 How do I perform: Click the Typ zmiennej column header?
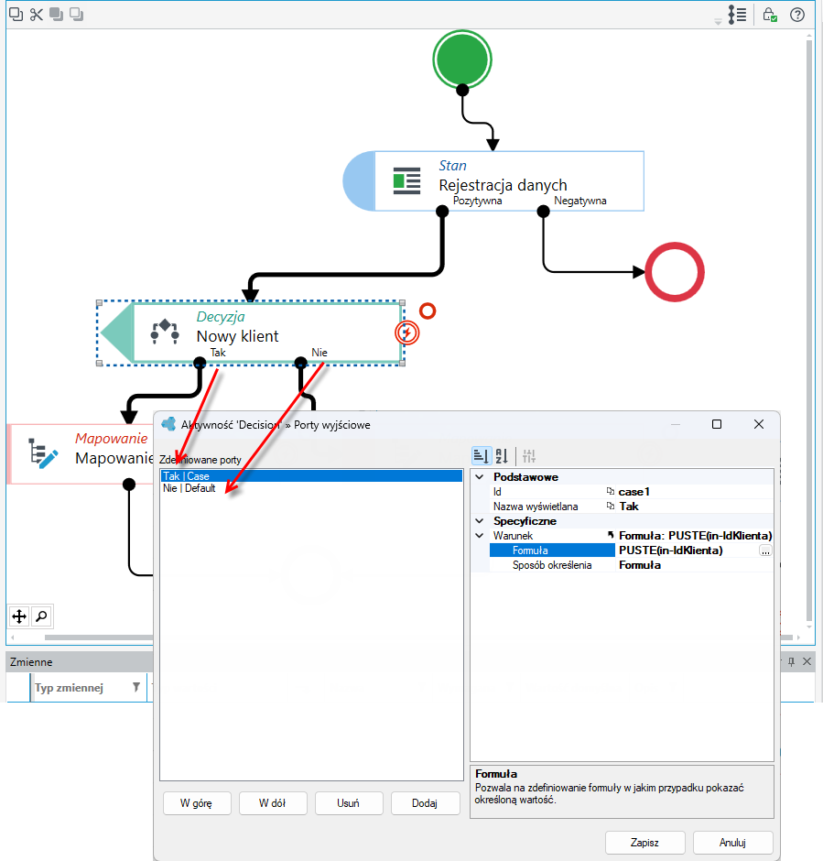pos(88,688)
